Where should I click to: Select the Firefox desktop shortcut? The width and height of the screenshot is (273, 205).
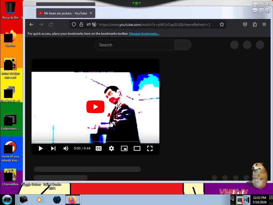[x=10, y=39]
